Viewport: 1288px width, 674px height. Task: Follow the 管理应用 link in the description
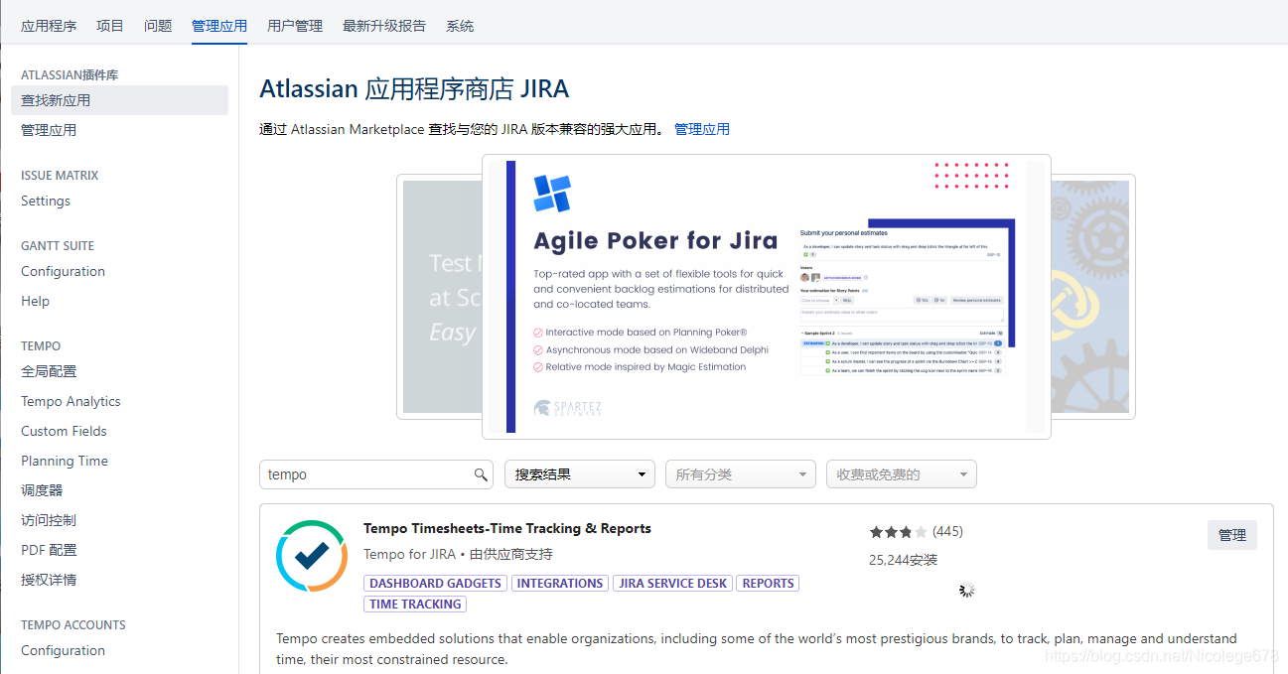pos(702,129)
